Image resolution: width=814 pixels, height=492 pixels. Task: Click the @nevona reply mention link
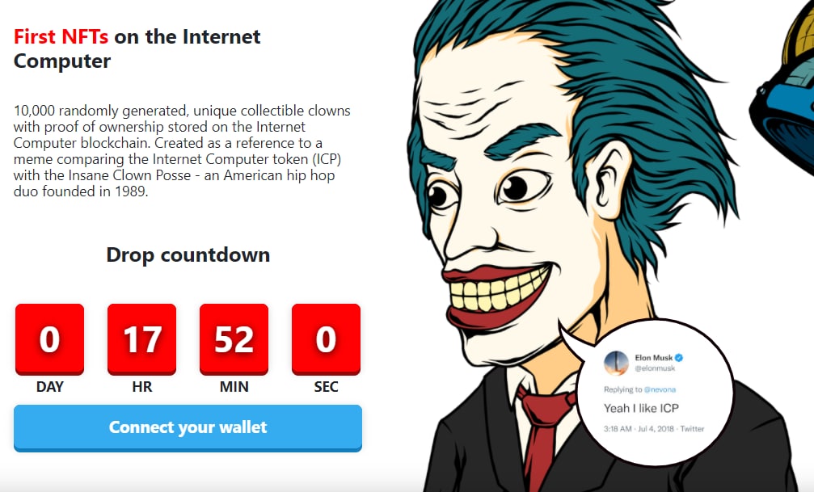660,389
